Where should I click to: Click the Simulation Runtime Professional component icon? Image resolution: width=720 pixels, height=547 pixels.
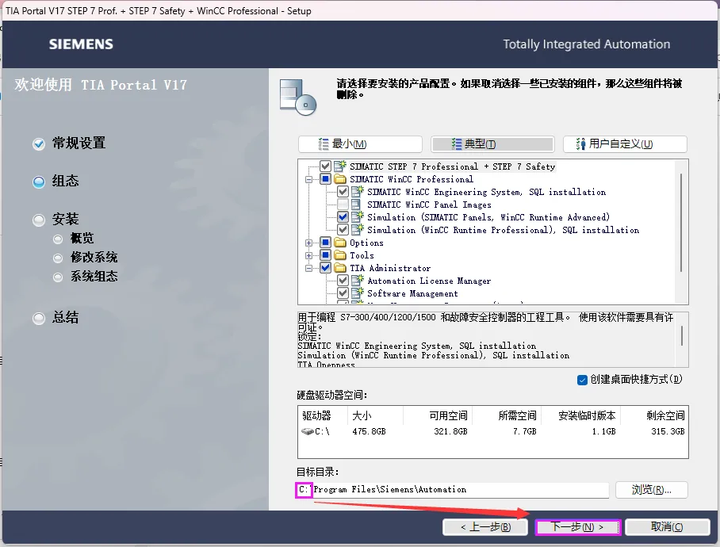(x=358, y=229)
